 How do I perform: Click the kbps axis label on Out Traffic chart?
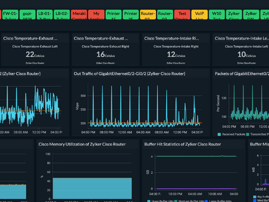pyautogui.click(x=77, y=106)
